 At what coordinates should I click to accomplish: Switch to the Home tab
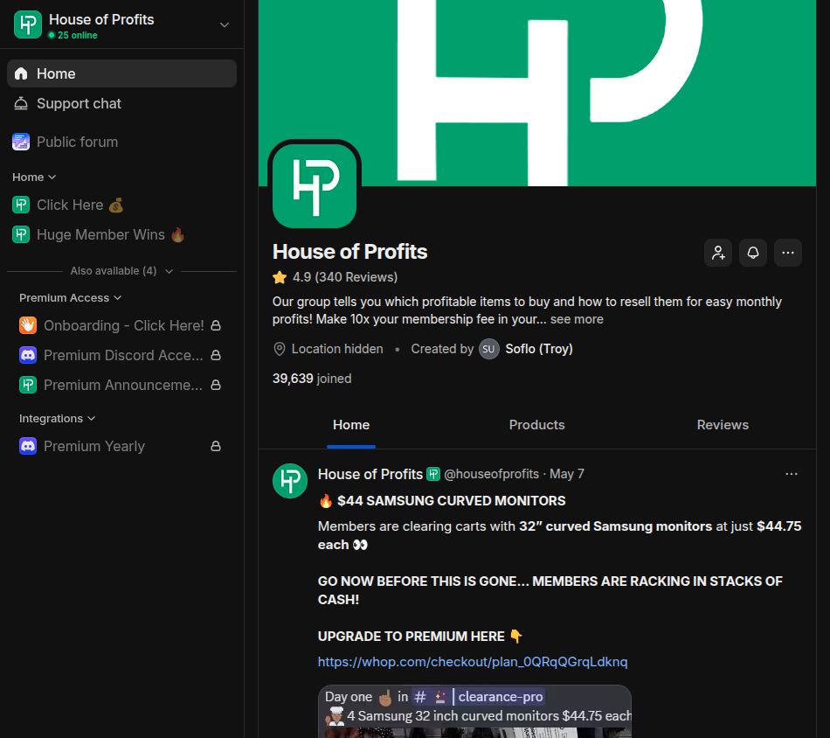pos(351,425)
